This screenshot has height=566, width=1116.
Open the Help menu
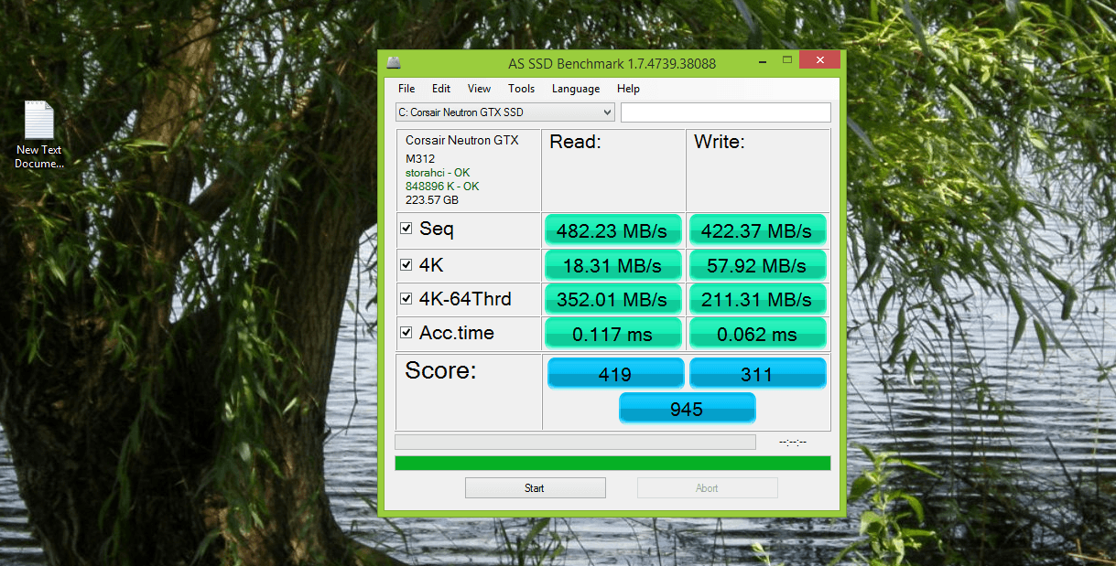pos(628,89)
